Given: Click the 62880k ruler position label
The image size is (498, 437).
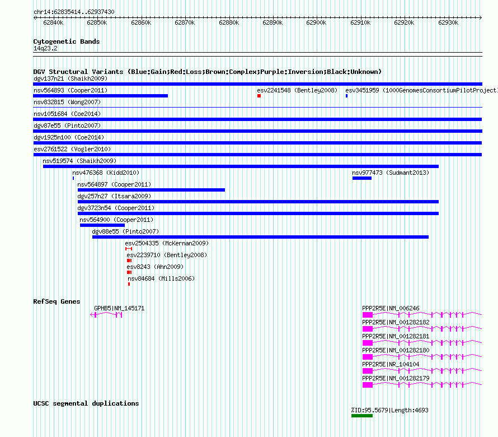Looking at the screenshot, I should point(229,22).
